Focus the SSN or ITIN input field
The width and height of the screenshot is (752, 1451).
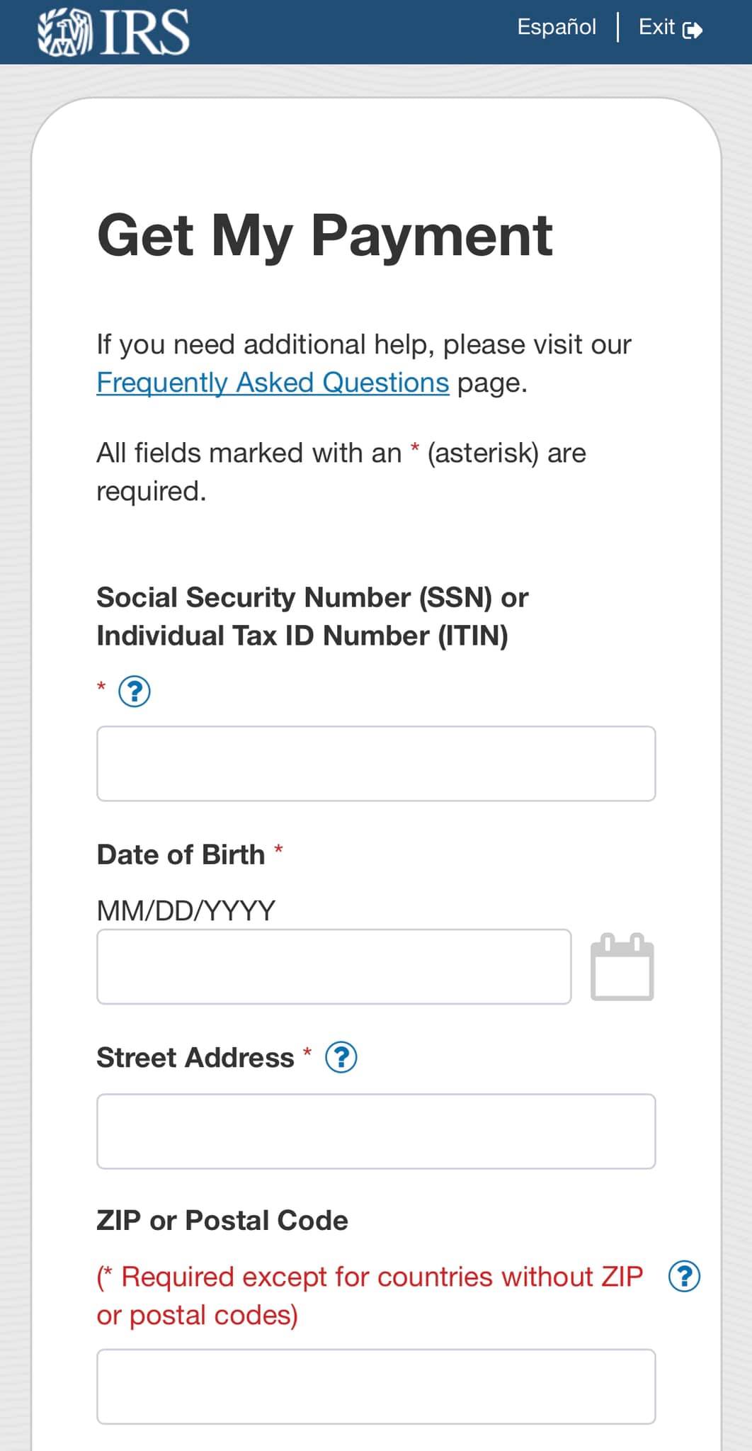tap(376, 764)
